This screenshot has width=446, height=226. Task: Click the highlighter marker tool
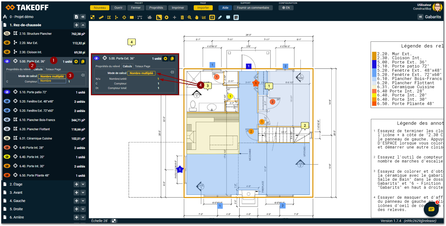(x=220, y=17)
